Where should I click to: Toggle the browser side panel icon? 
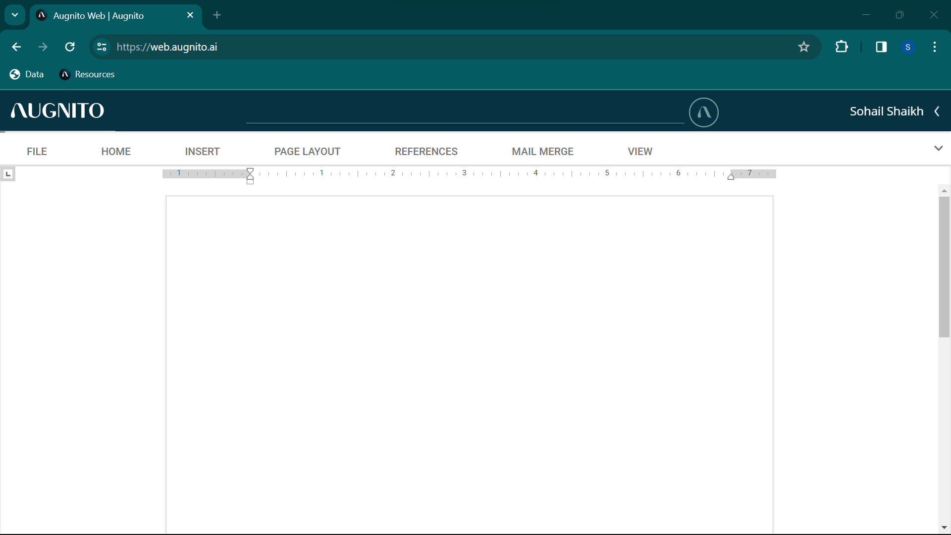click(881, 47)
